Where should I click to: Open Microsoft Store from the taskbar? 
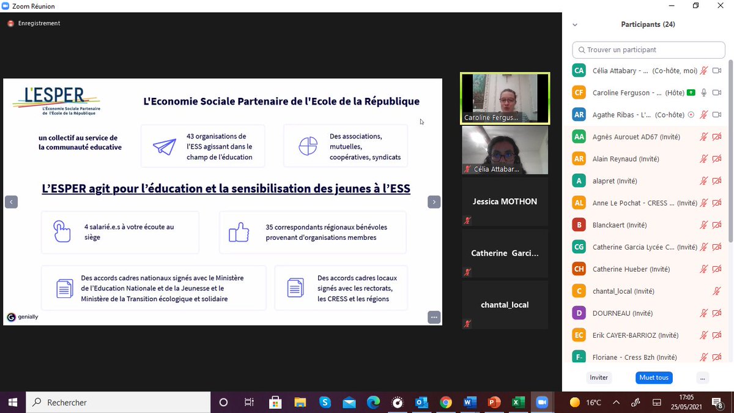[x=275, y=402]
